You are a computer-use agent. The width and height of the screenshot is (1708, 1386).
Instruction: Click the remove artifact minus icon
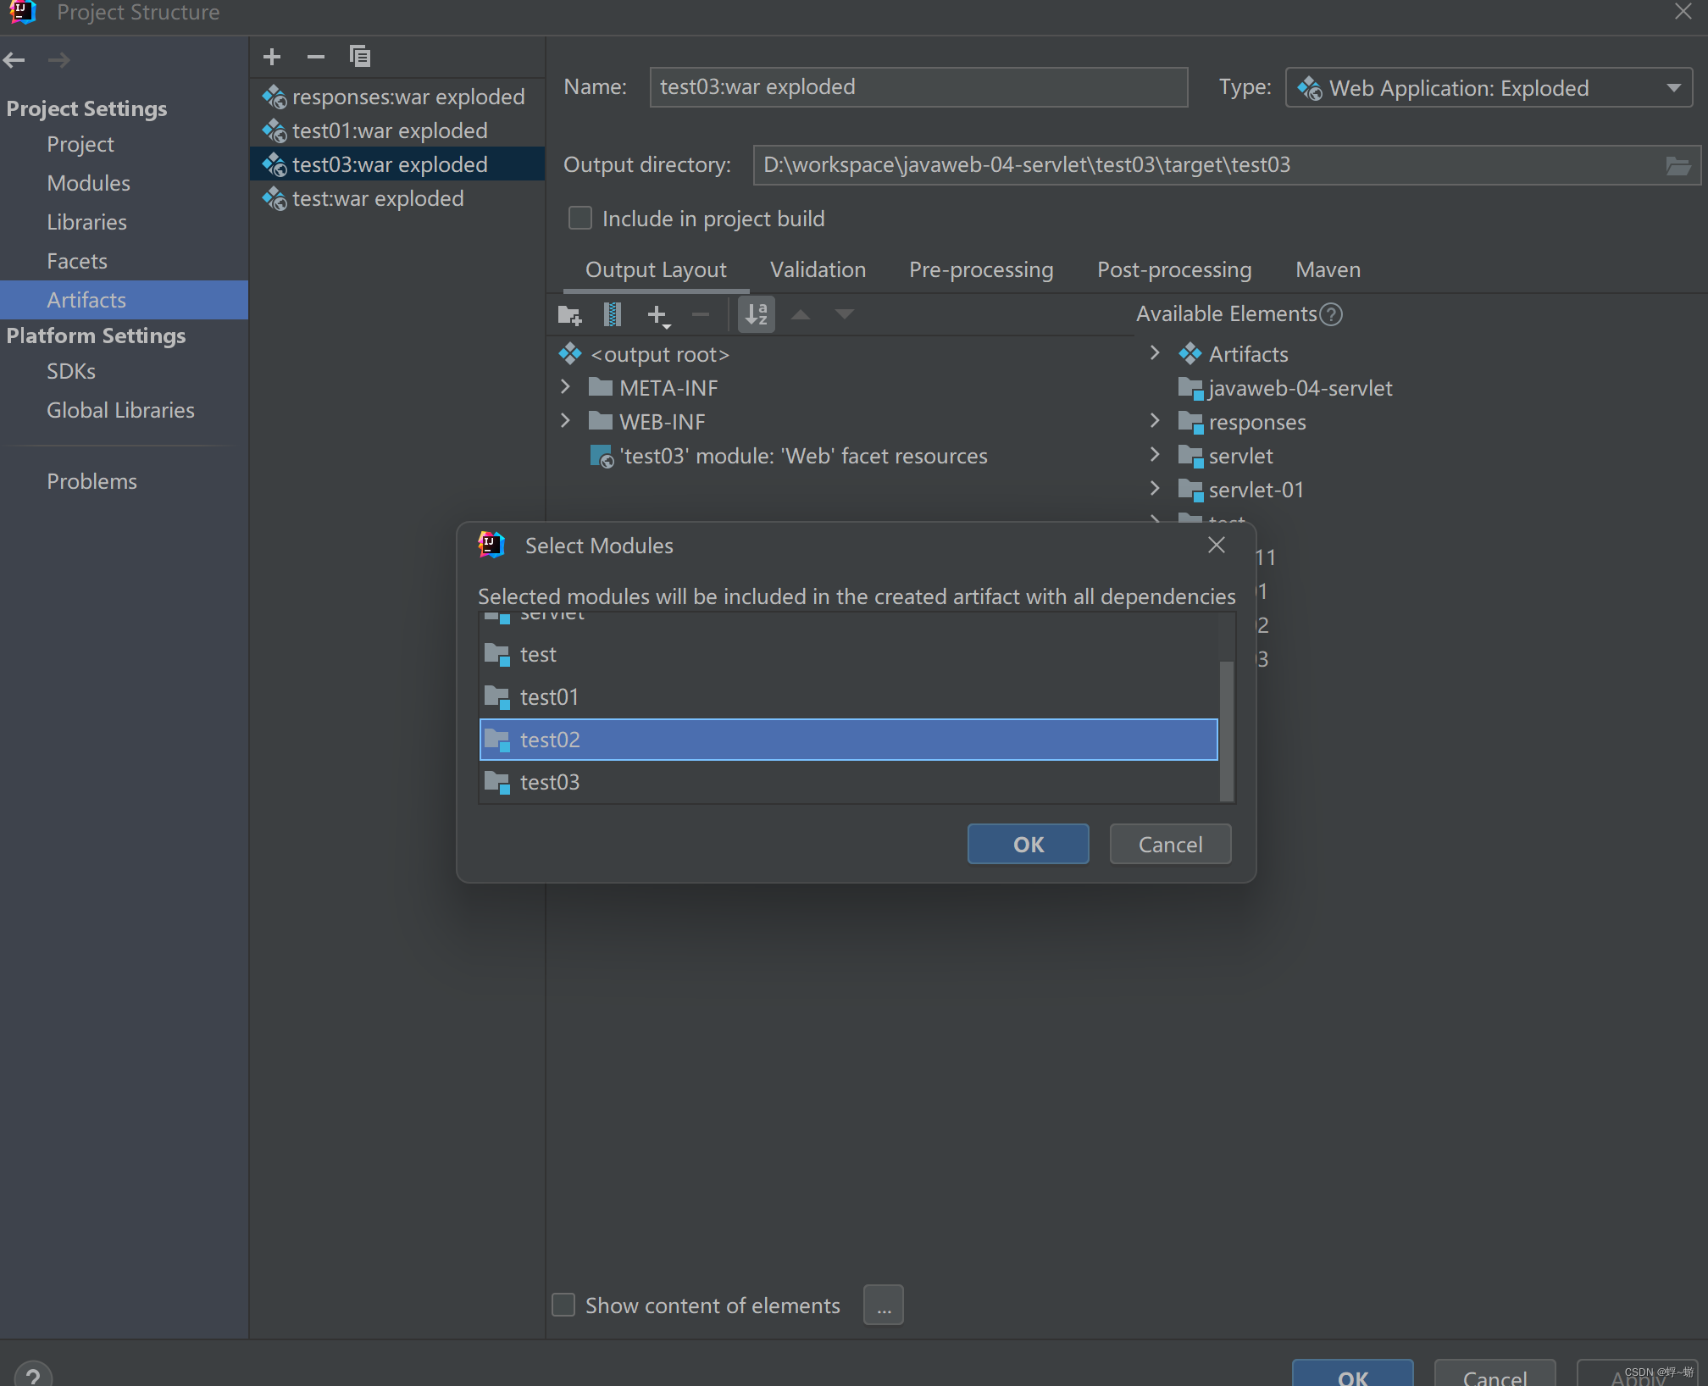tap(316, 57)
